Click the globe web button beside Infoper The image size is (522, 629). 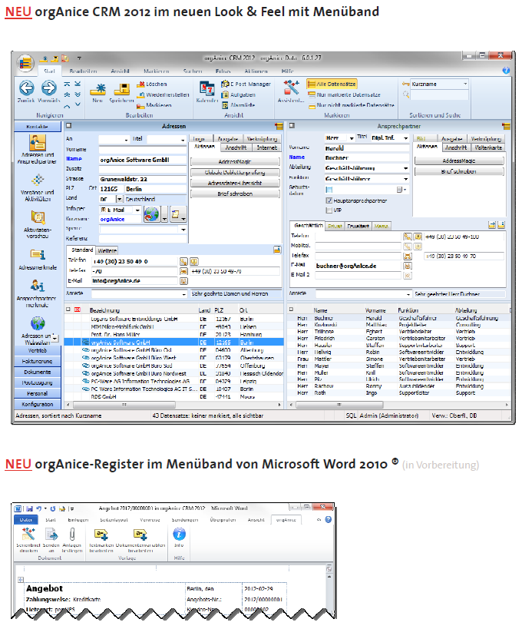coord(152,214)
